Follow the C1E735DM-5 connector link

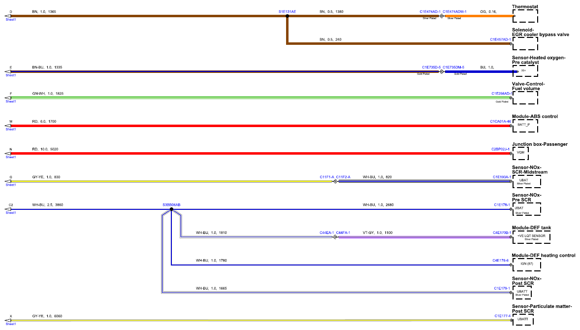click(453, 67)
